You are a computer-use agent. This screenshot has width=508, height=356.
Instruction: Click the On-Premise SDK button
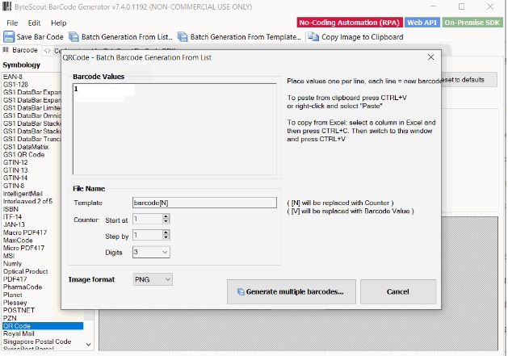[x=473, y=23]
